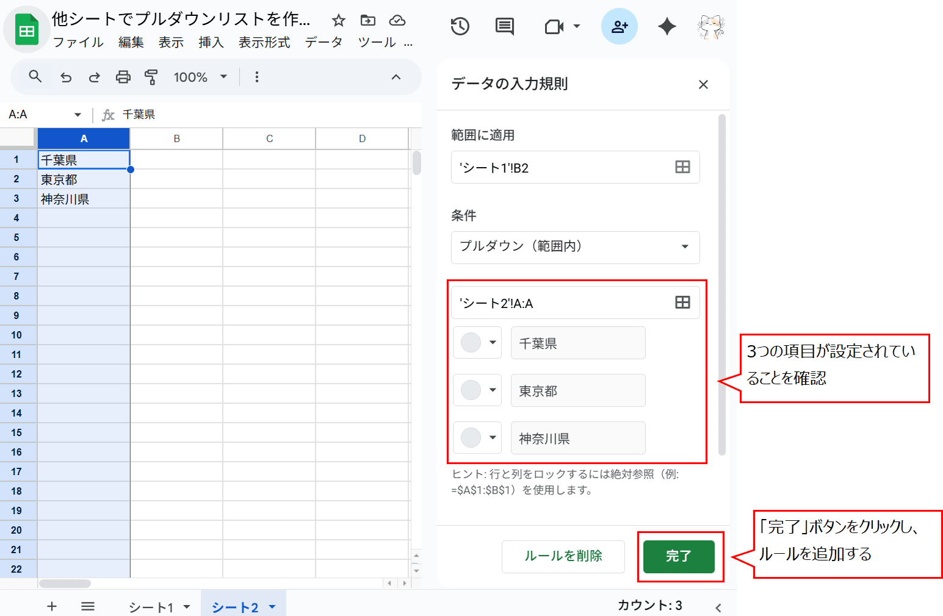Open Gemini with the sparkle icon
The height and width of the screenshot is (616, 943).
pyautogui.click(x=667, y=26)
